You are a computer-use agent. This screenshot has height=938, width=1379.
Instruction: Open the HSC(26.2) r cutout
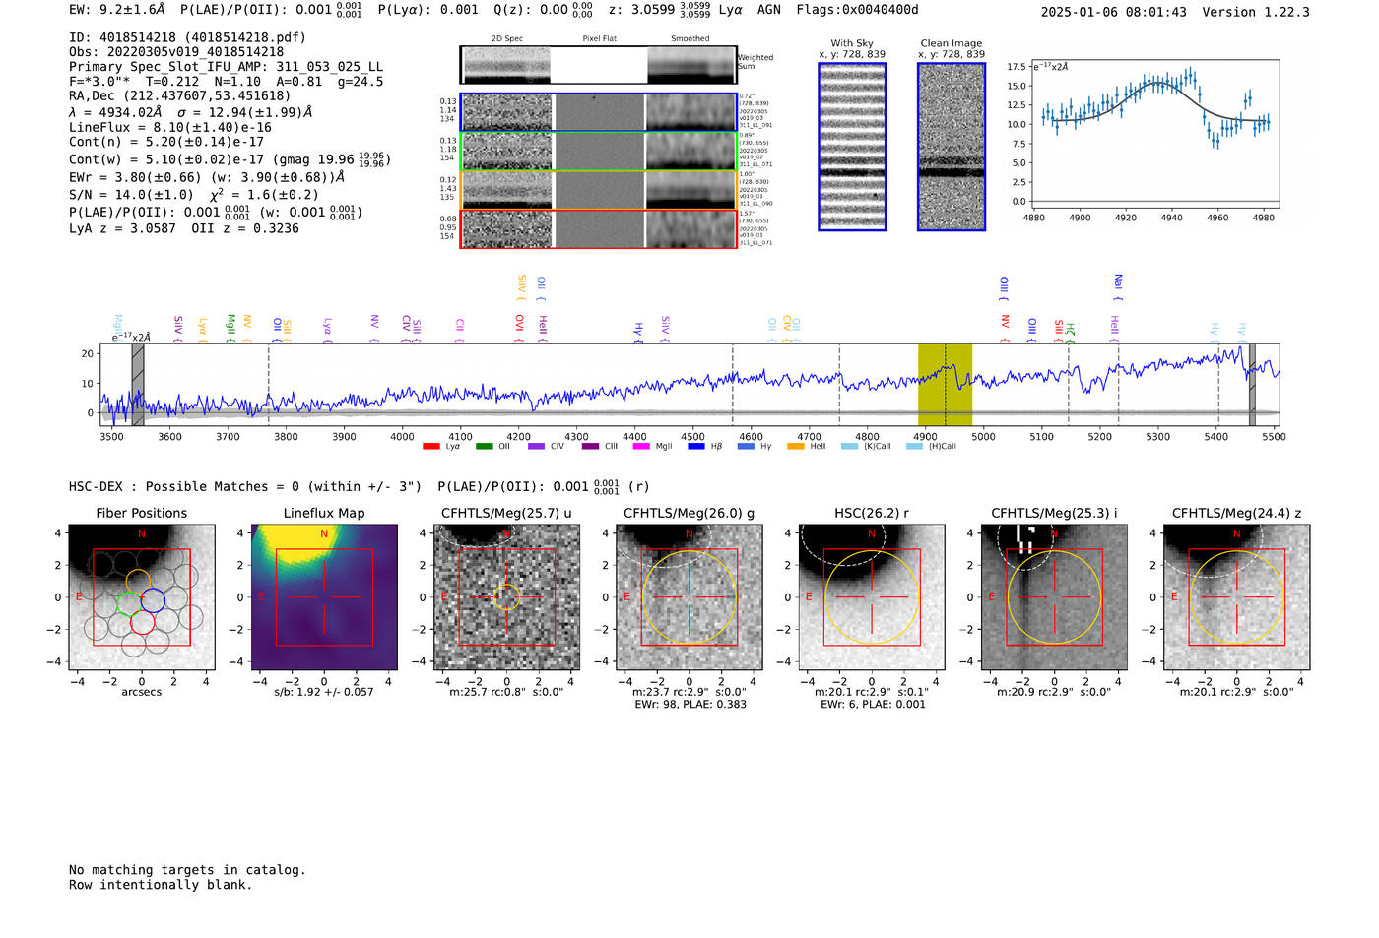point(871,597)
